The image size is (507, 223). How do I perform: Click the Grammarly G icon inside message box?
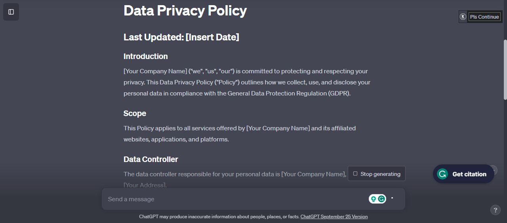tap(381, 199)
